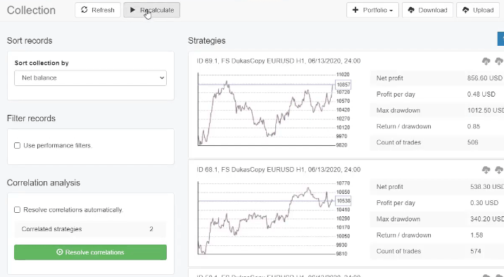This screenshot has width=504, height=277.
Task: Select title of strategy ID 68.1 DukasCopy EURUSD H1
Action: (279, 170)
